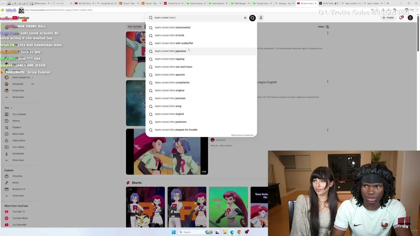Select suggestion 'team rocket intro with wobbuffet'
Screen dimensions: 420x236
tap(201, 43)
